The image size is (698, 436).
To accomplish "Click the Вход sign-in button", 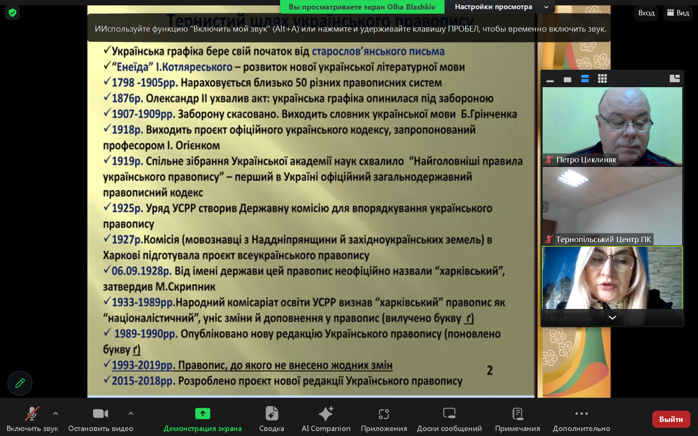I will pos(646,13).
